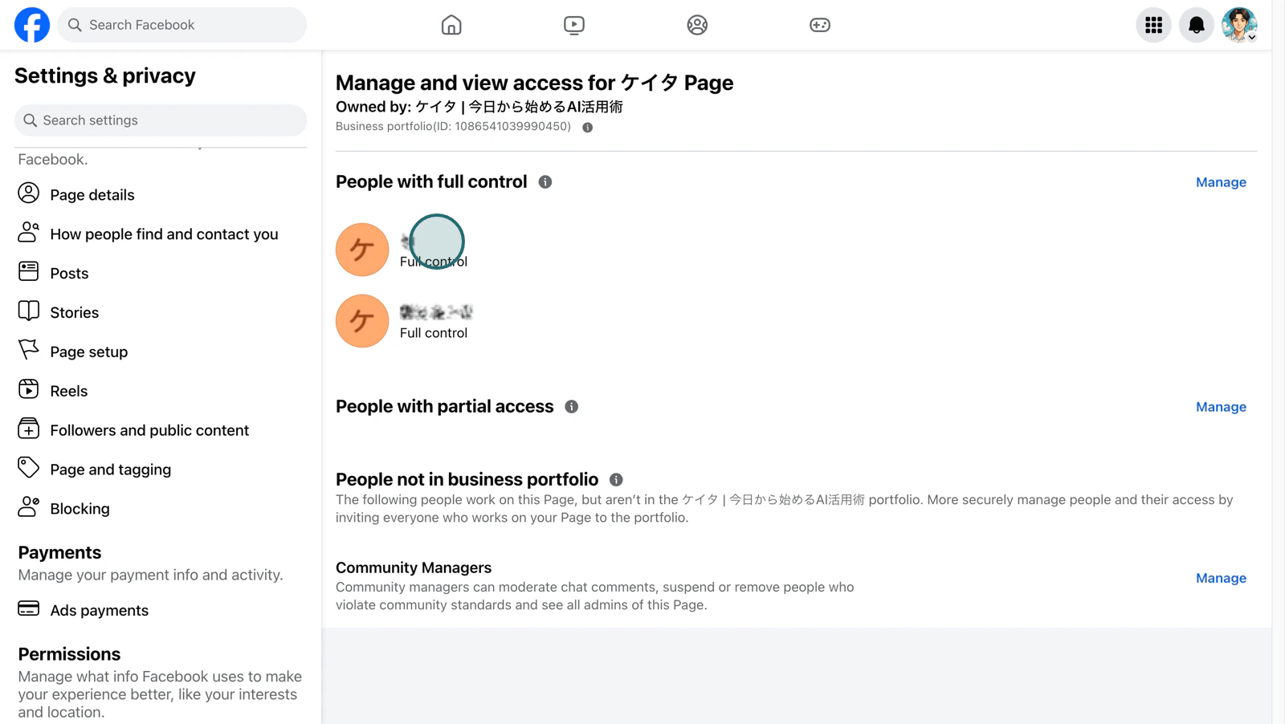Open Page details settings
Screen dimensions: 1285x724
[x=92, y=195]
